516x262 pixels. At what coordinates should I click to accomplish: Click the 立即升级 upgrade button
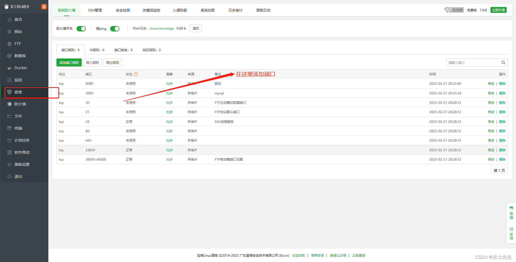pos(499,10)
